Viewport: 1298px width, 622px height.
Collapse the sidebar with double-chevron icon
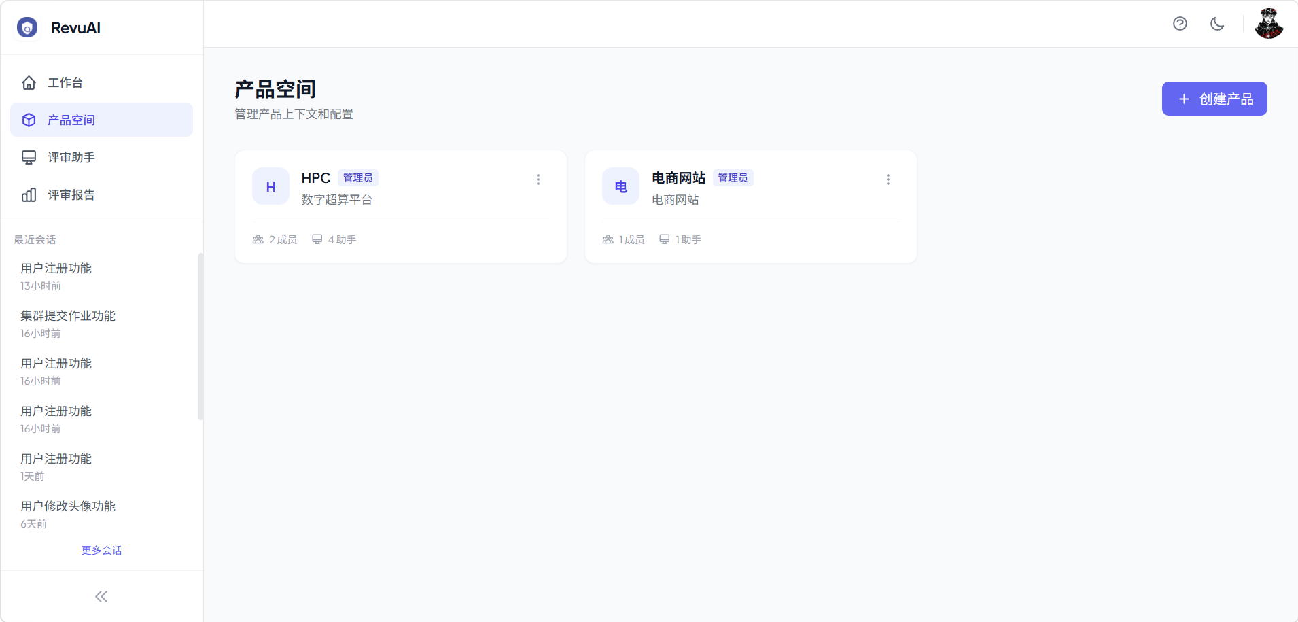pyautogui.click(x=101, y=597)
